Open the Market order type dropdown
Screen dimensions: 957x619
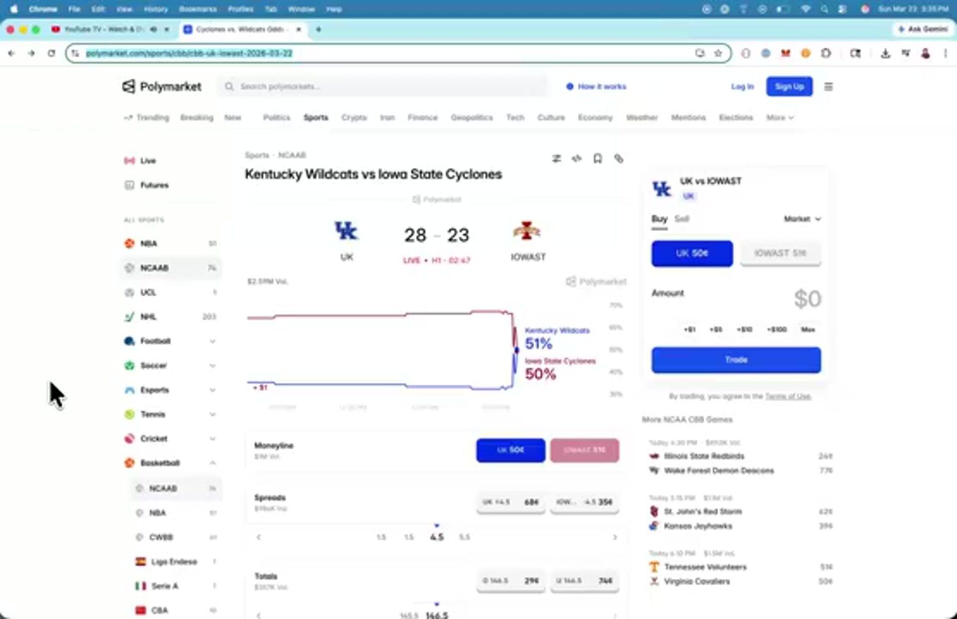(x=802, y=219)
